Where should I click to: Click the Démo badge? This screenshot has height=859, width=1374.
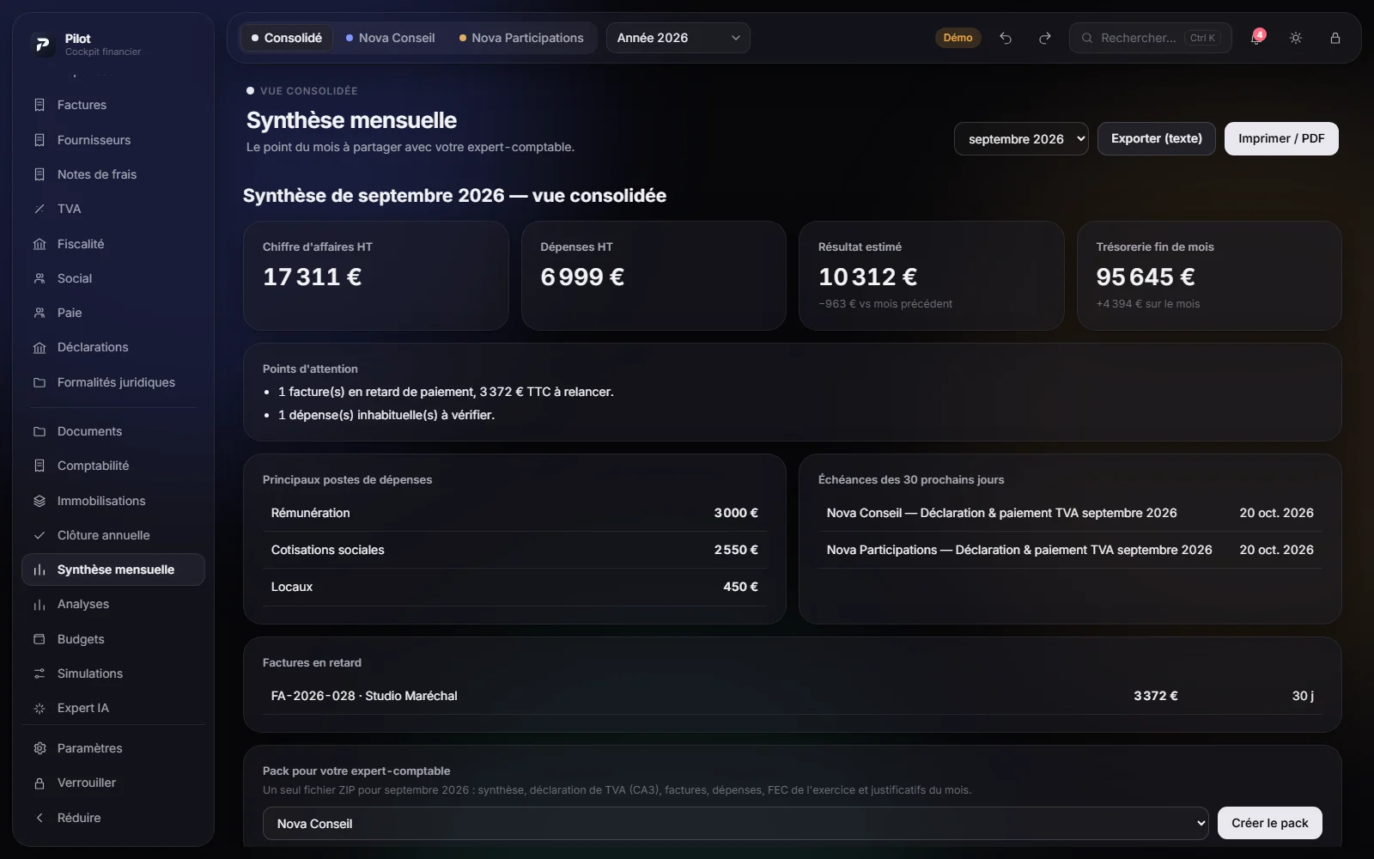click(x=958, y=38)
